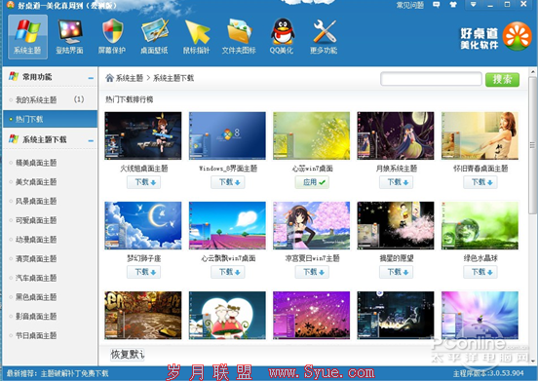Click the skin shirt icon in title bar

click(x=453, y=5)
